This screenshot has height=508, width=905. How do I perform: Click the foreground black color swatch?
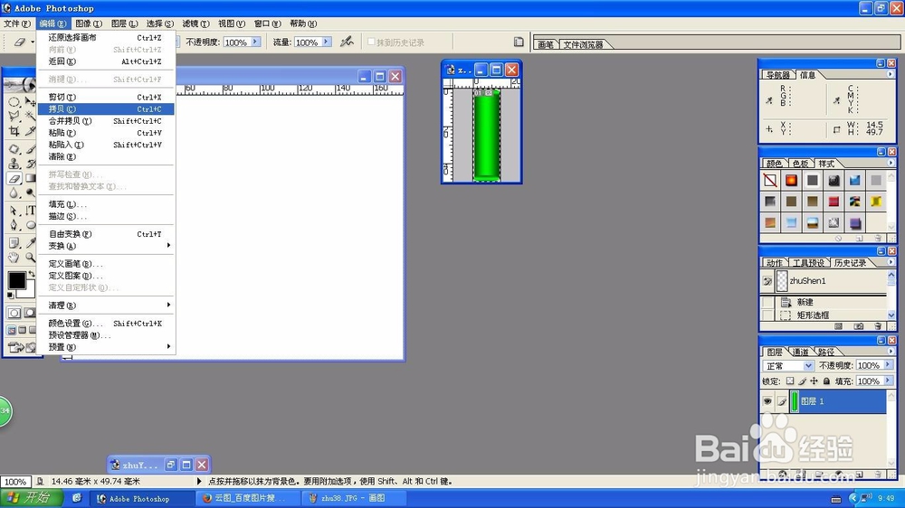tap(16, 279)
